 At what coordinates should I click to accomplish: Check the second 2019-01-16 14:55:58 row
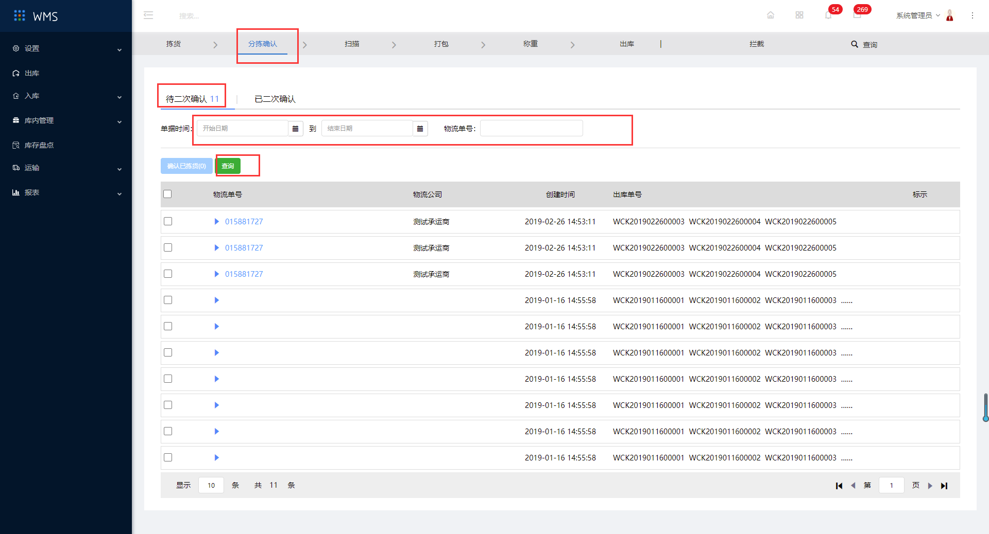pyautogui.click(x=168, y=326)
